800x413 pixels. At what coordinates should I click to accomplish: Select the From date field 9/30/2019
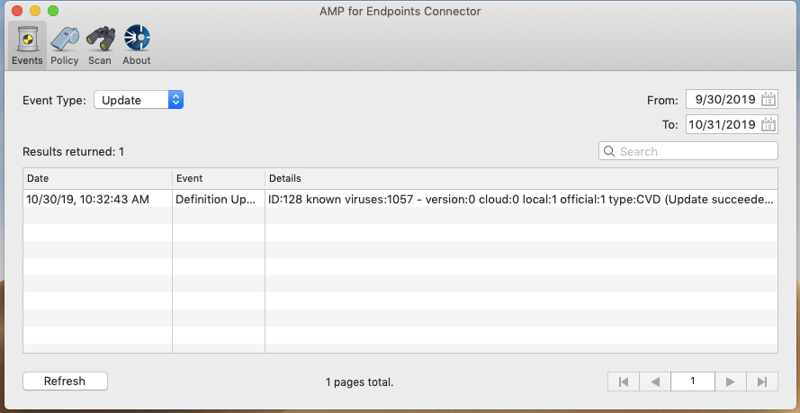pos(732,99)
